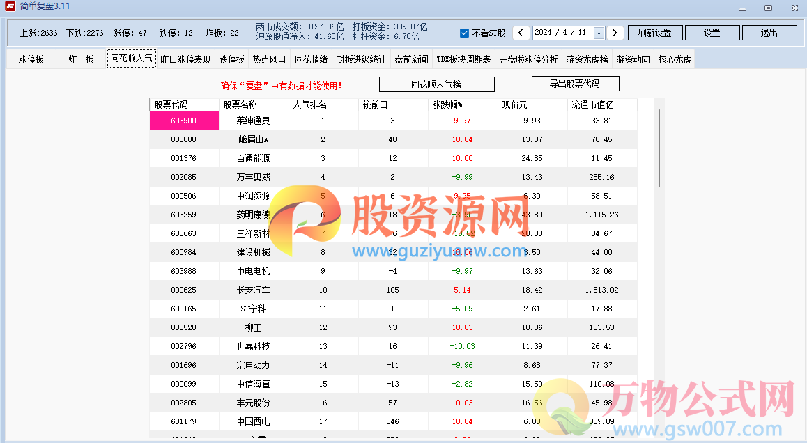The image size is (807, 443).
Task: Click stock name ST宁科
Action: pyautogui.click(x=253, y=309)
